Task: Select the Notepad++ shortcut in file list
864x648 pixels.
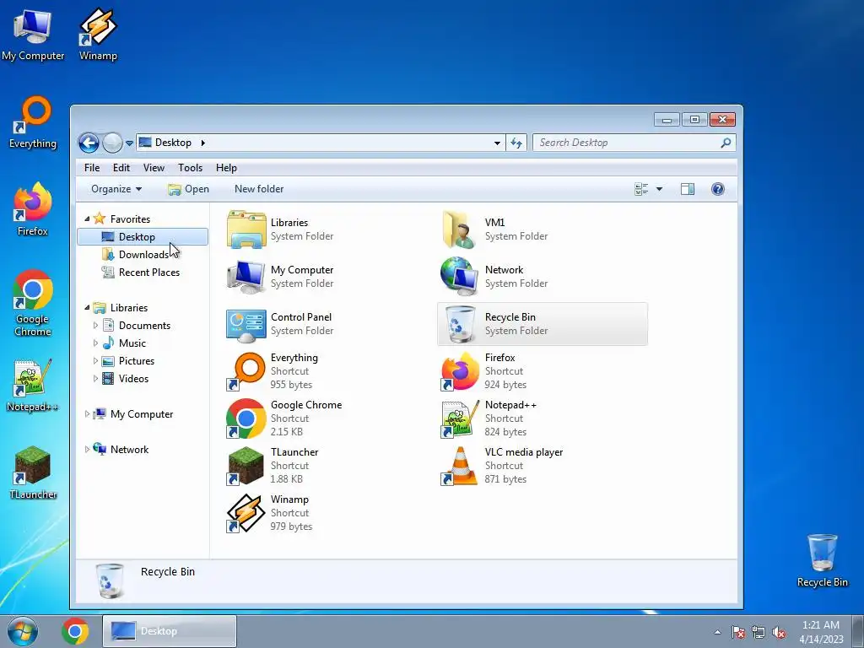Action: (460, 418)
